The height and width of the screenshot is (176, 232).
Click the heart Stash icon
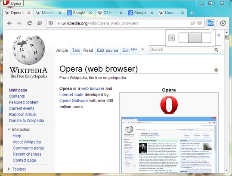click(x=199, y=23)
